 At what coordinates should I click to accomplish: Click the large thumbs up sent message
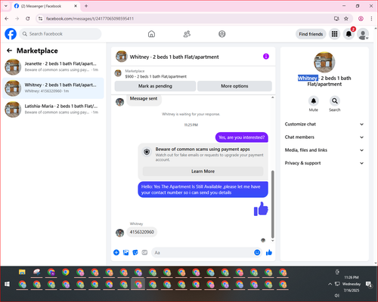pyautogui.click(x=261, y=209)
